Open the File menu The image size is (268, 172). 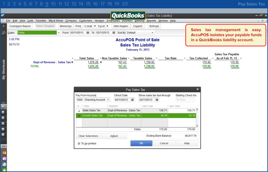pos(8,21)
